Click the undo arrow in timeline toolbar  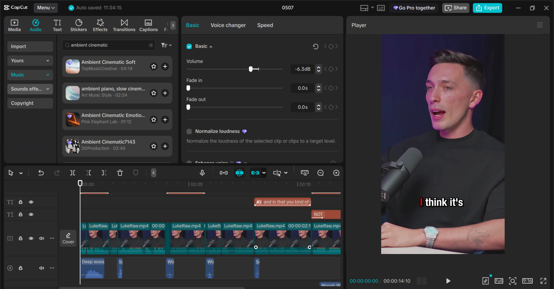click(x=41, y=173)
